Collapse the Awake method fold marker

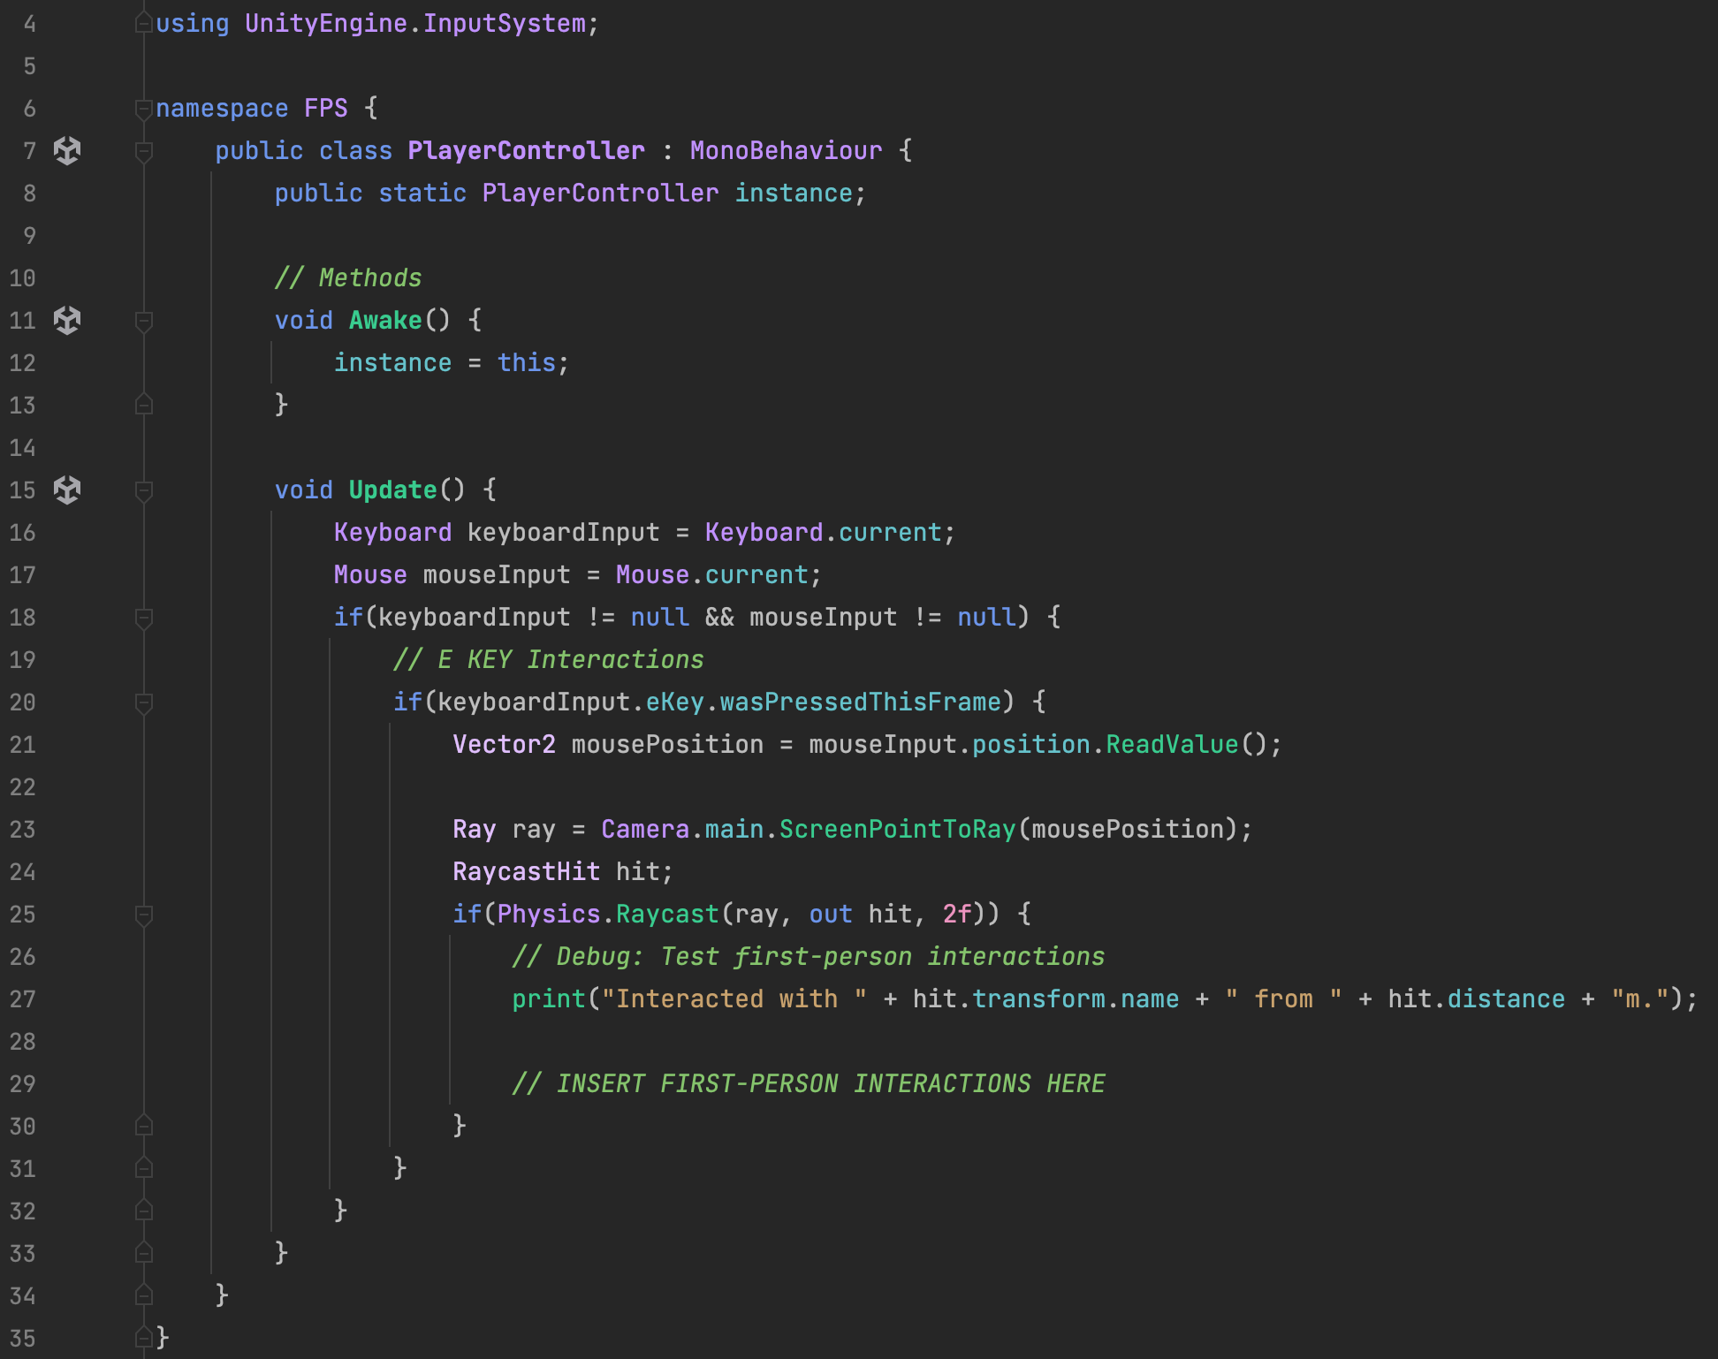144,321
